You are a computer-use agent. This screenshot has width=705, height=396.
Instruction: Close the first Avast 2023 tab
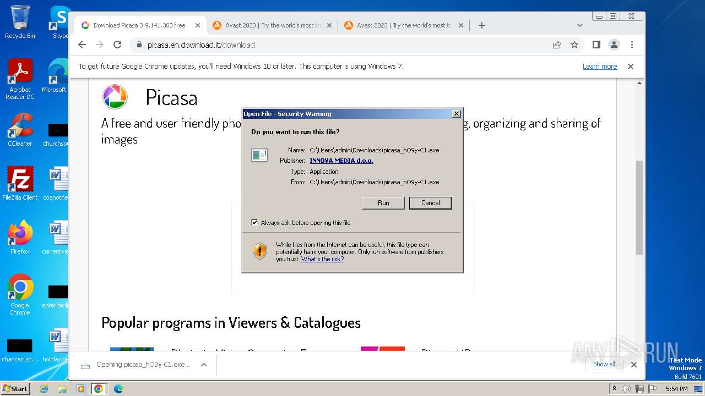coord(329,25)
